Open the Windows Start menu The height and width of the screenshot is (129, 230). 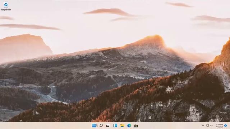[x=94, y=126]
